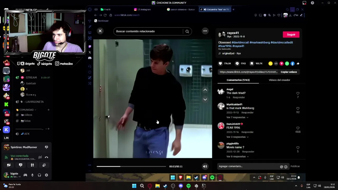This screenshot has width=338, height=190.
Task: Go to the next video arrow
Action: pyautogui.click(x=205, y=99)
